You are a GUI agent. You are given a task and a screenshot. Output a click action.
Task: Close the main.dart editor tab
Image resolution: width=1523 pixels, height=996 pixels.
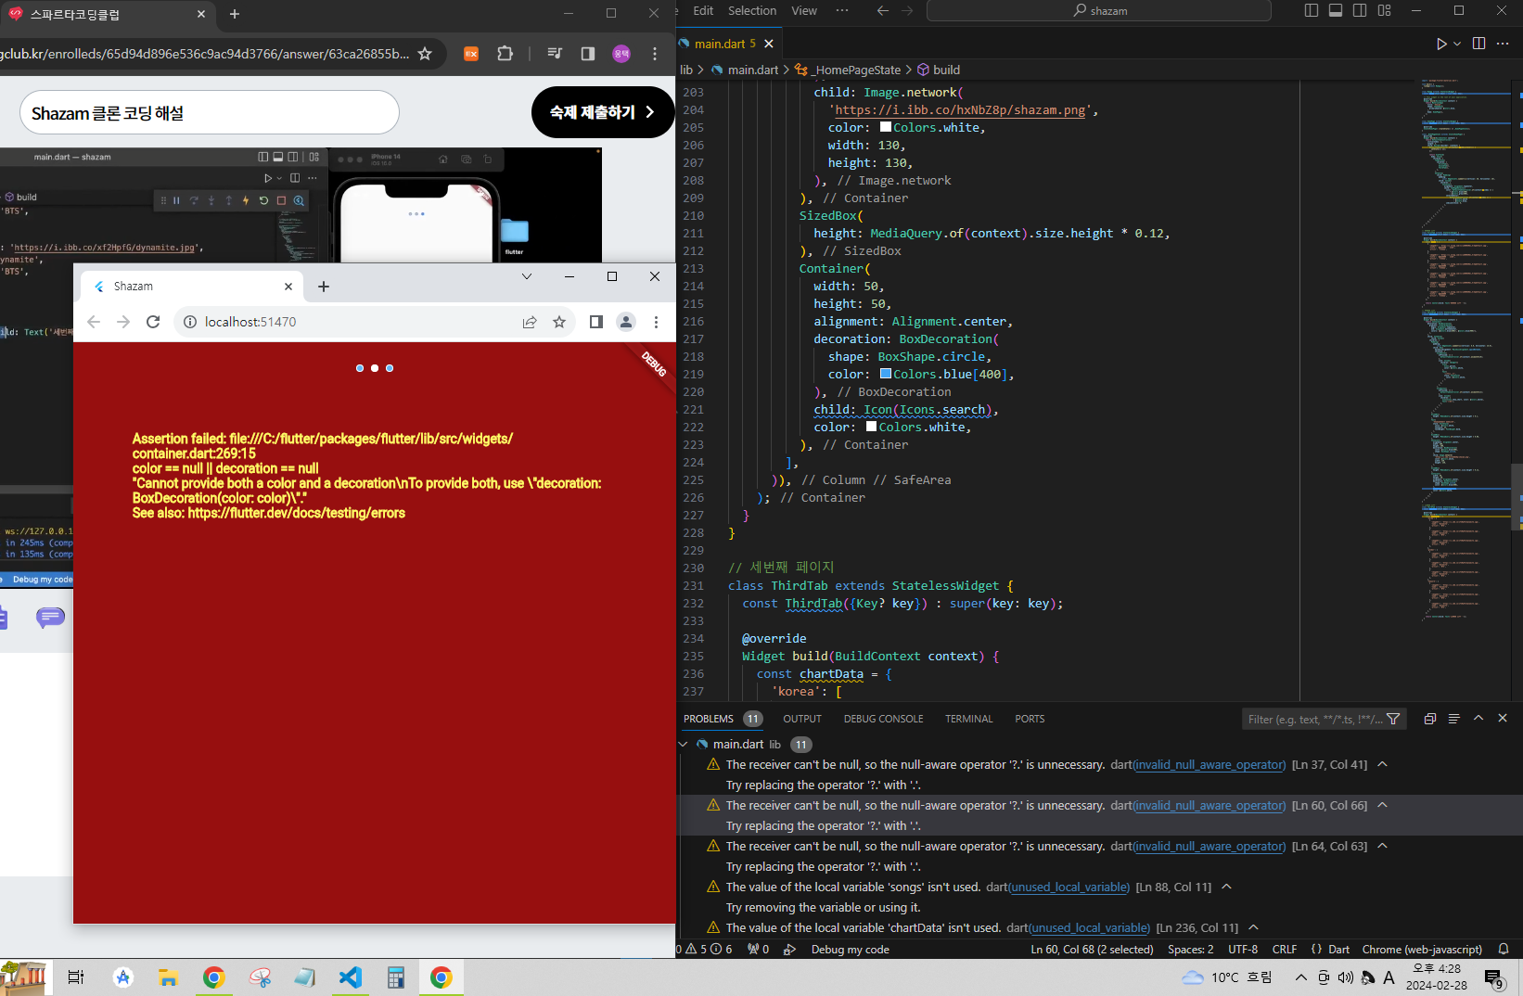pos(769,44)
